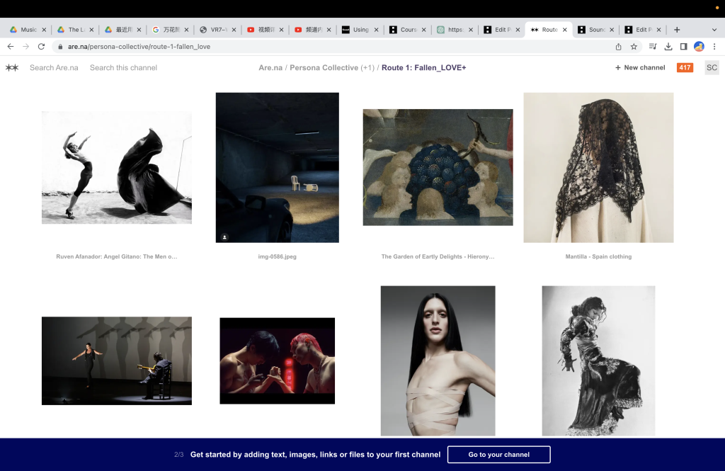
Task: Switch to the Music tab
Action: pyautogui.click(x=28, y=30)
